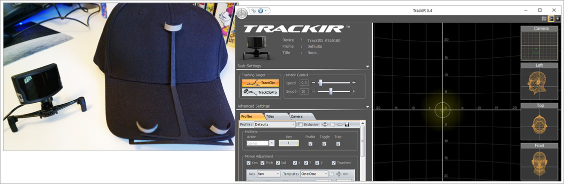Toggle the hotkey Enable checkbox

coord(310,144)
